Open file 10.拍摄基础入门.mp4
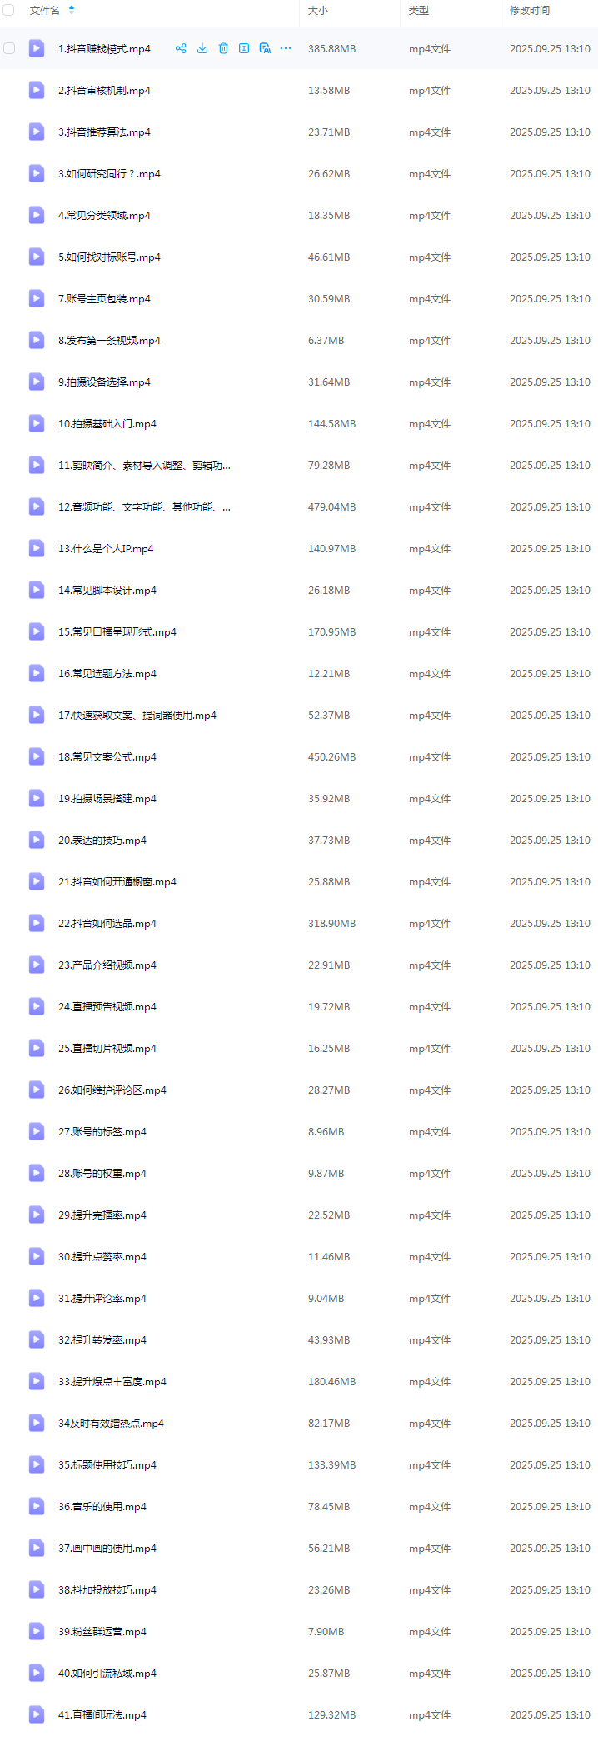The height and width of the screenshot is (1756, 598). tap(107, 423)
